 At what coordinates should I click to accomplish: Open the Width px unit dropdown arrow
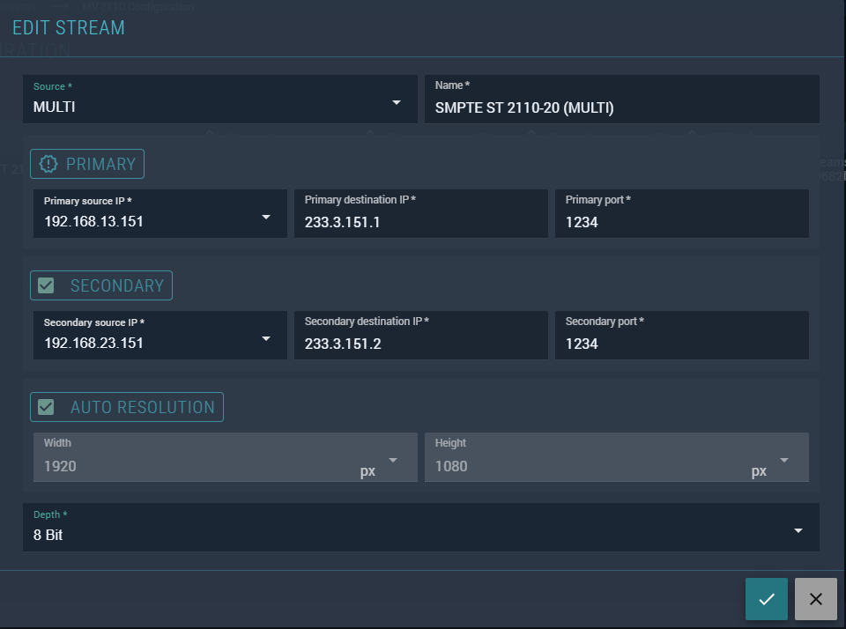click(393, 460)
